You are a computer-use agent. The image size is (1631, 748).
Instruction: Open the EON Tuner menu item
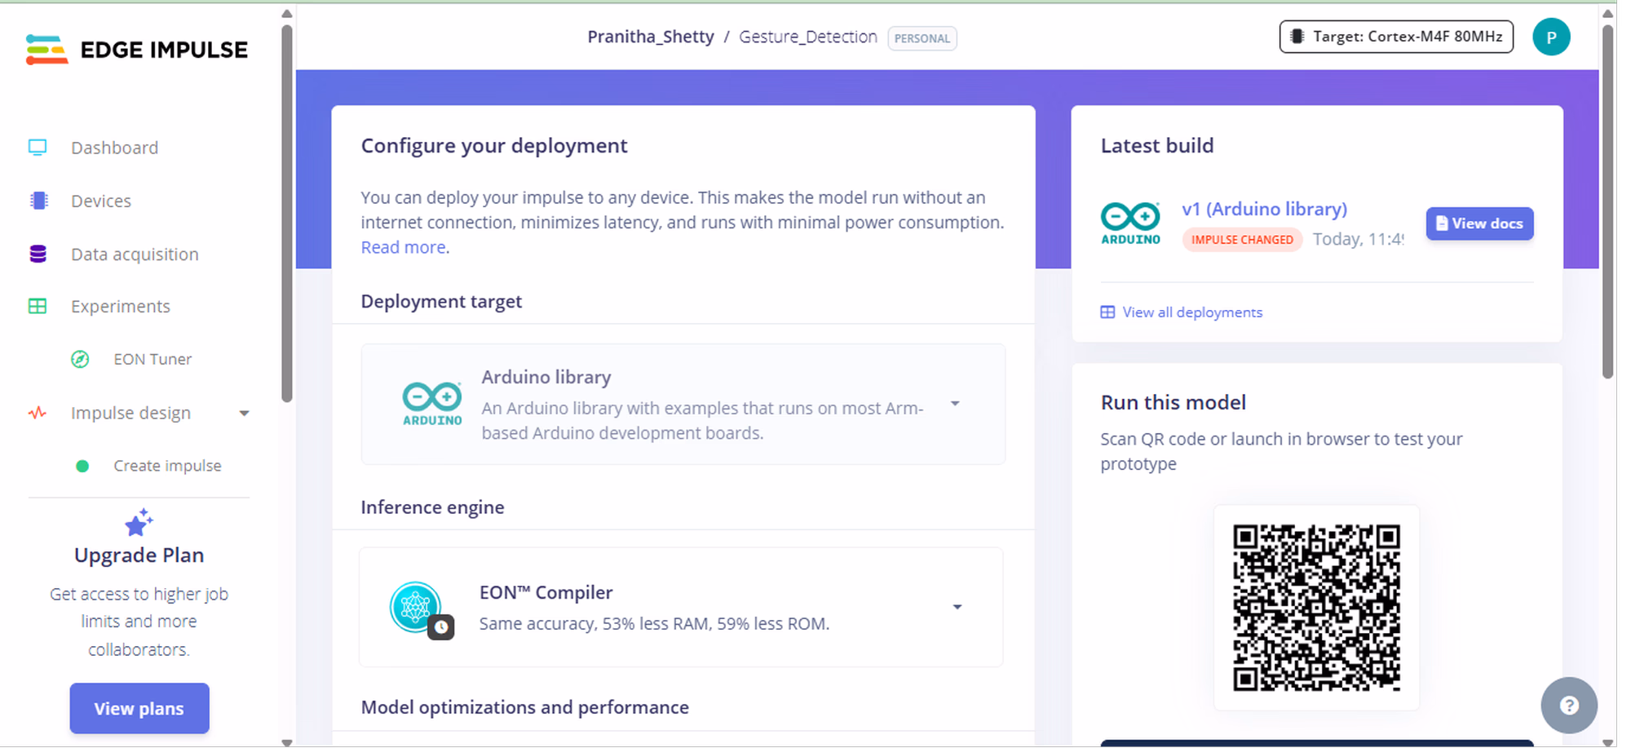tap(152, 360)
